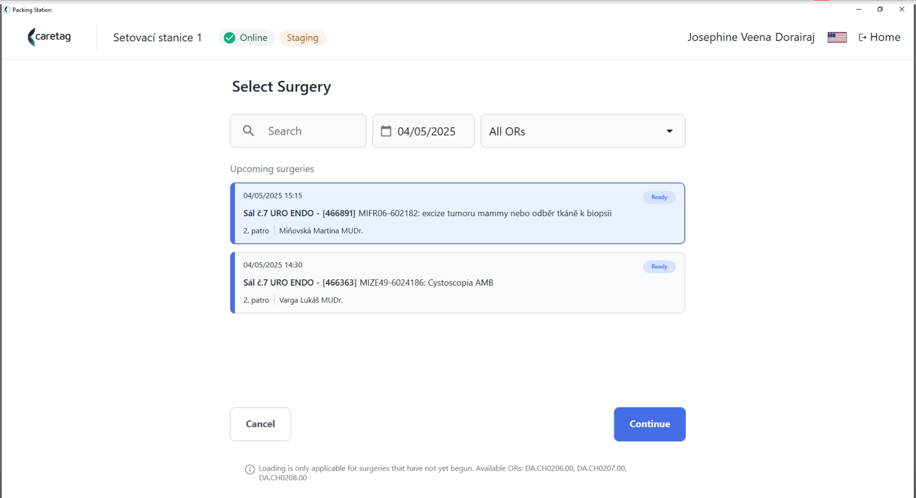Select the 15:15 surgery [466891] entry
Image resolution: width=916 pixels, height=498 pixels.
click(458, 213)
